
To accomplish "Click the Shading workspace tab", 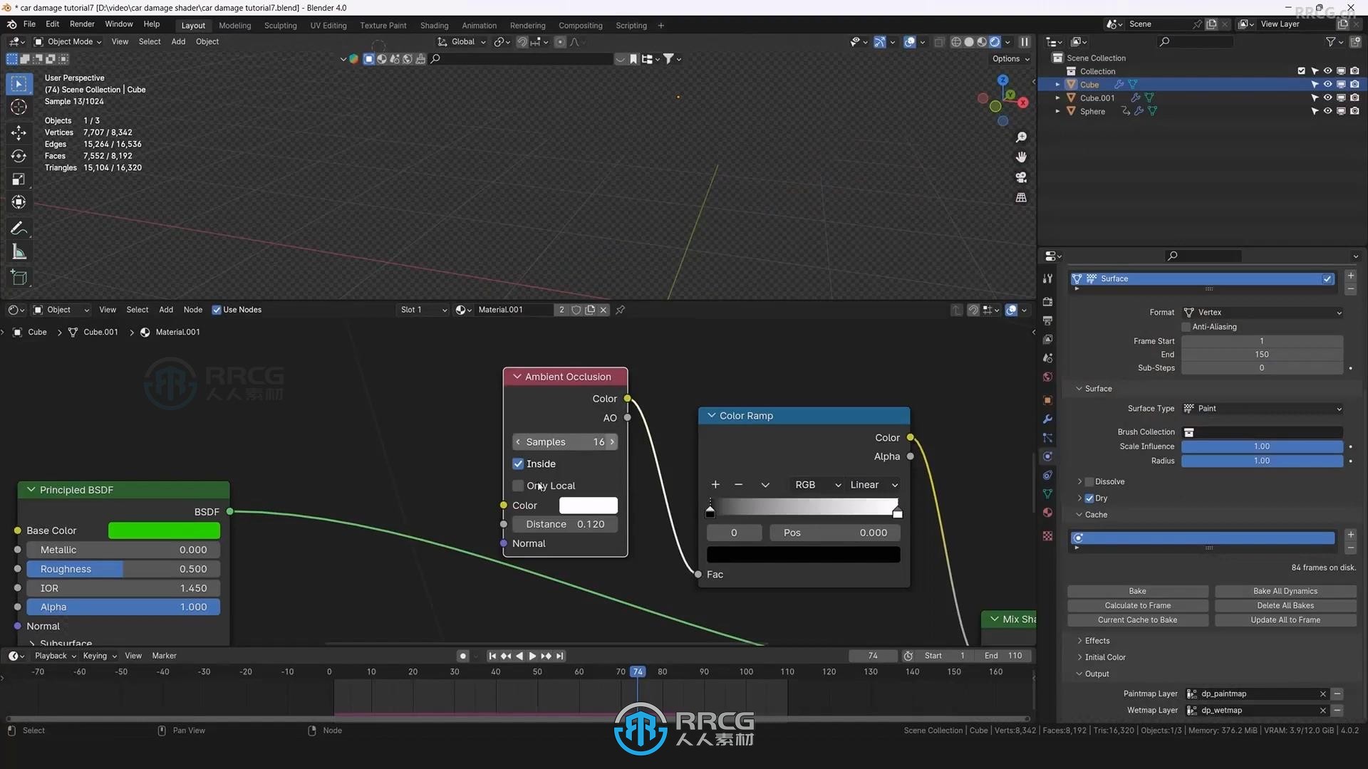I will point(433,26).
